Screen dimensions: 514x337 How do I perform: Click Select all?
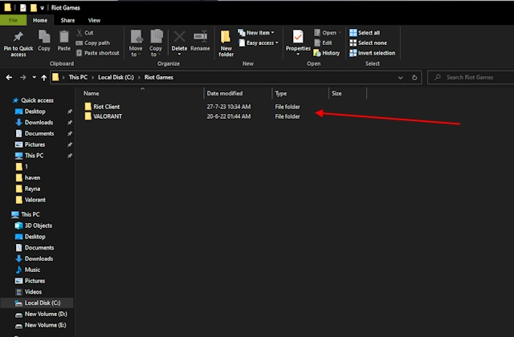point(365,33)
